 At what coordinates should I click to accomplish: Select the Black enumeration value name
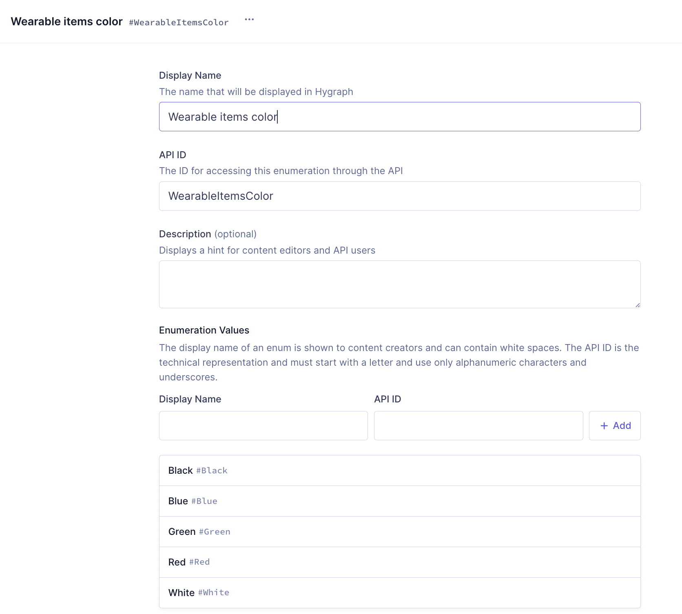(180, 470)
